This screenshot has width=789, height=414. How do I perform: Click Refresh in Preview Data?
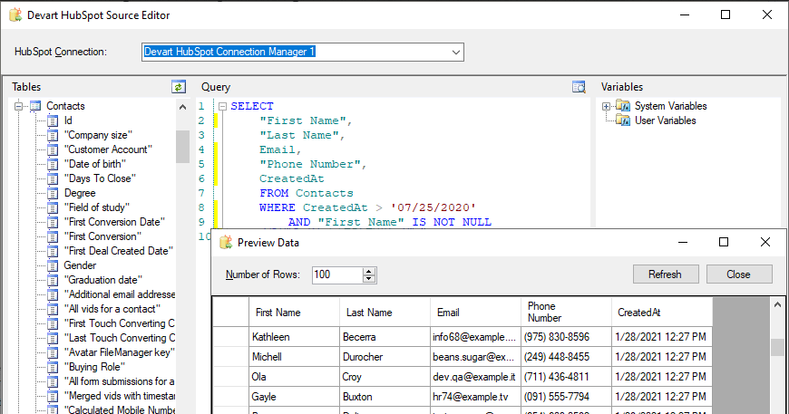point(666,274)
